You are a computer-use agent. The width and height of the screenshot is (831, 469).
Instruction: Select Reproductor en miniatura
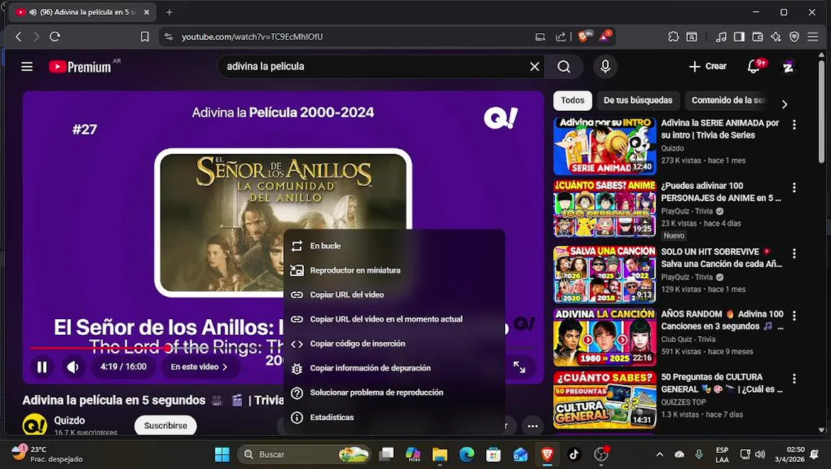click(394, 270)
